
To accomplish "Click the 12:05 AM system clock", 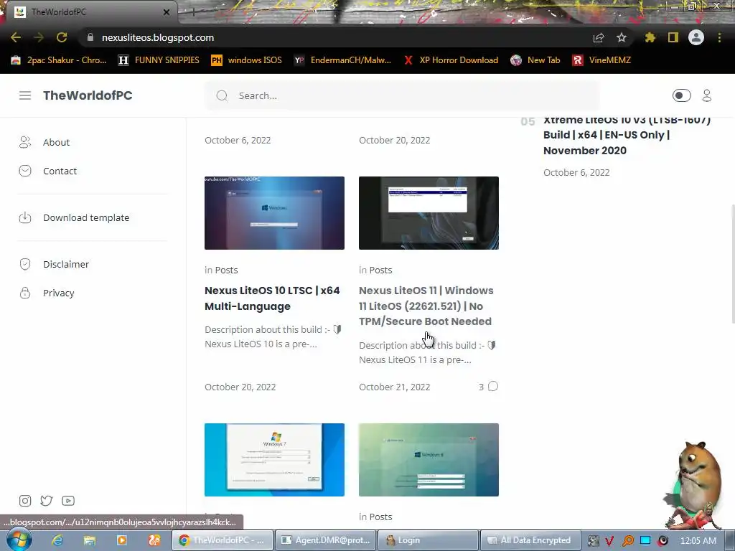I will tap(698, 540).
